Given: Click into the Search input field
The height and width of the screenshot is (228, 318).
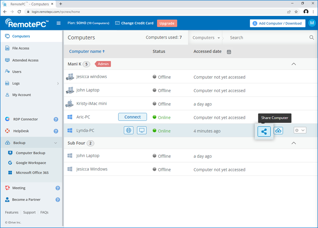Looking at the screenshot, I should [x=266, y=37].
